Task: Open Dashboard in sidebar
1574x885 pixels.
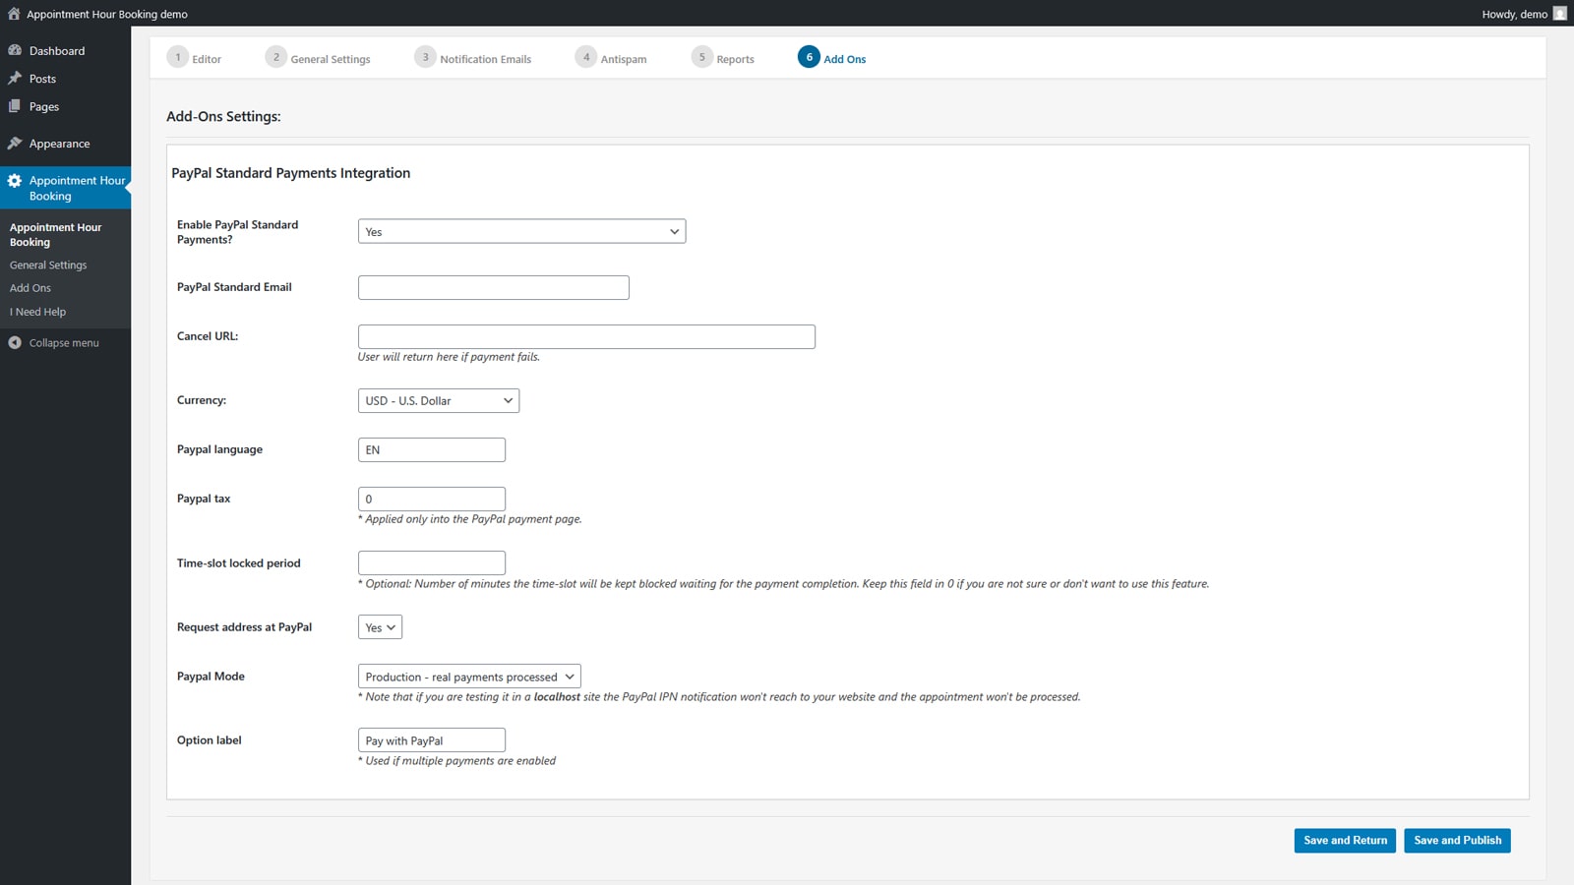Action: click(x=57, y=51)
